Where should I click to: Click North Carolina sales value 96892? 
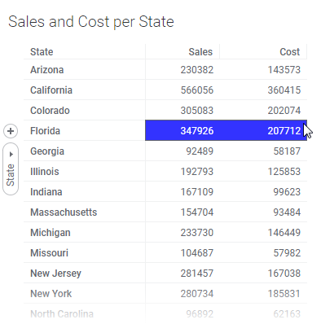200,314
